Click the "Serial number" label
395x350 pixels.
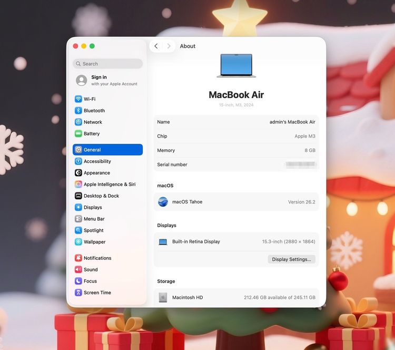point(172,164)
